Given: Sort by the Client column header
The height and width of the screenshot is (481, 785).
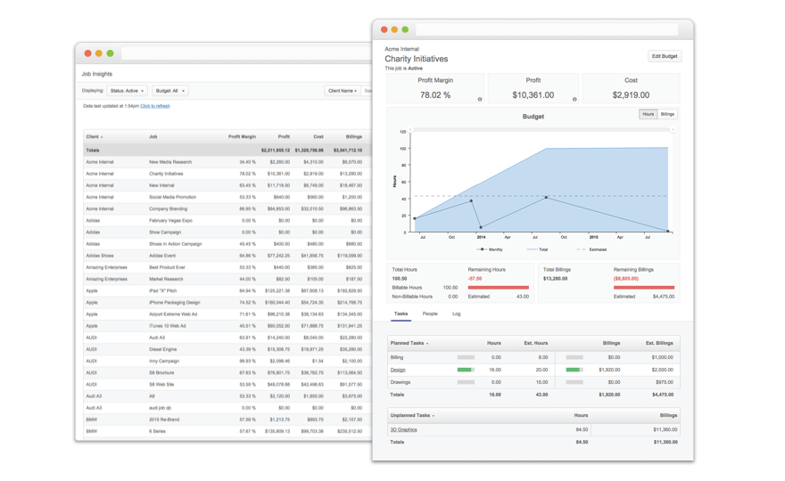Looking at the screenshot, I should point(95,136).
